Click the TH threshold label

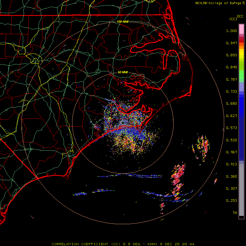coord(235,213)
